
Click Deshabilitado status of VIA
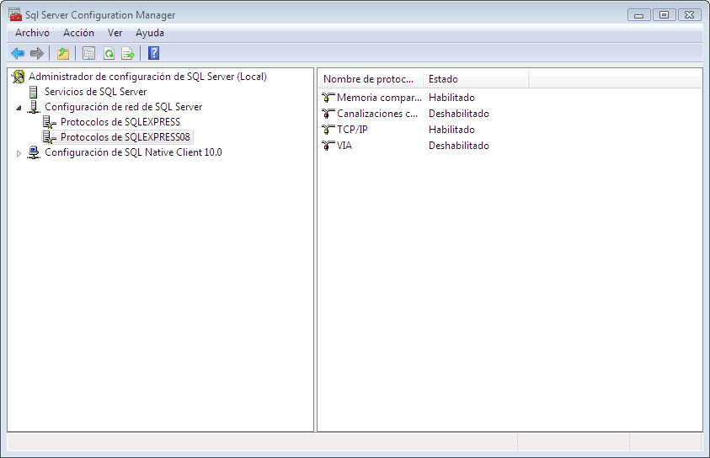[x=459, y=146]
